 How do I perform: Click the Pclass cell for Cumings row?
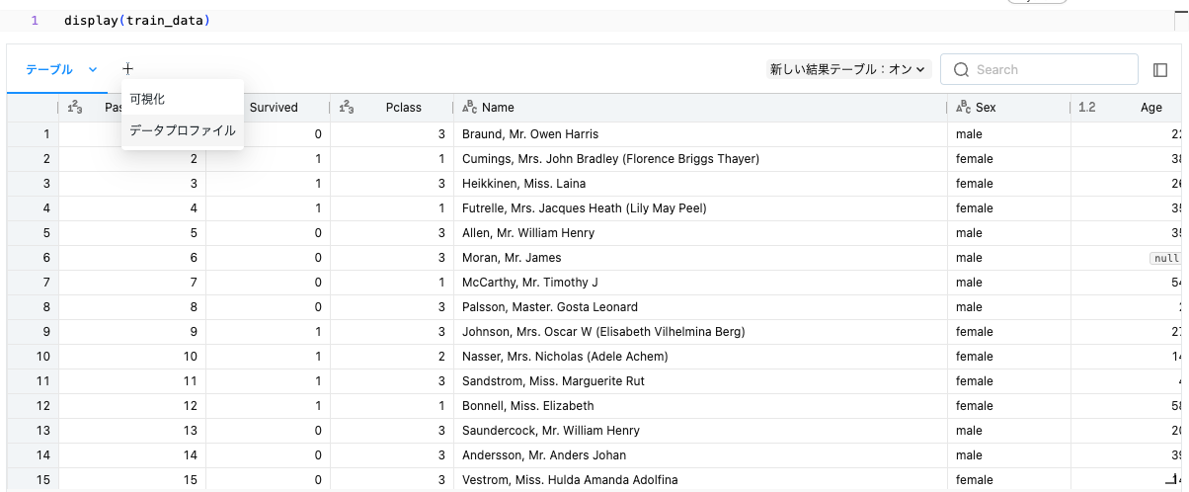(391, 159)
